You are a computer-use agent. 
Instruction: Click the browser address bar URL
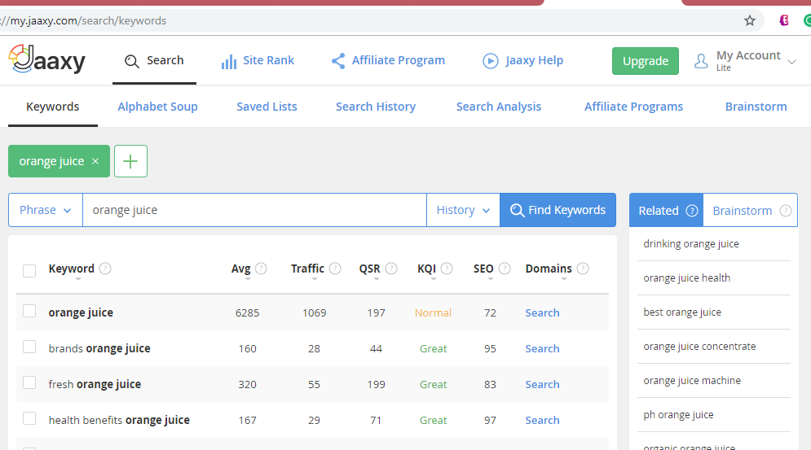(83, 20)
